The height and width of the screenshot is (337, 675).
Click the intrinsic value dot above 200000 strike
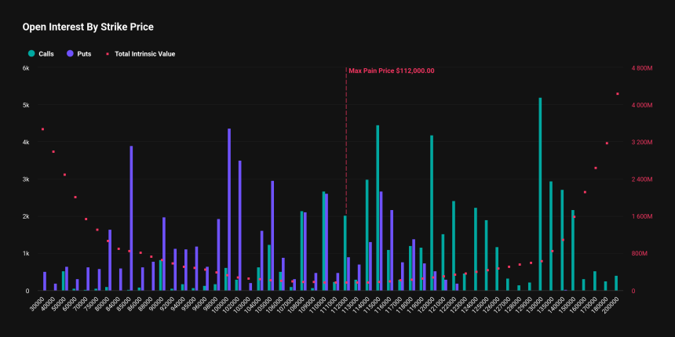618,94
